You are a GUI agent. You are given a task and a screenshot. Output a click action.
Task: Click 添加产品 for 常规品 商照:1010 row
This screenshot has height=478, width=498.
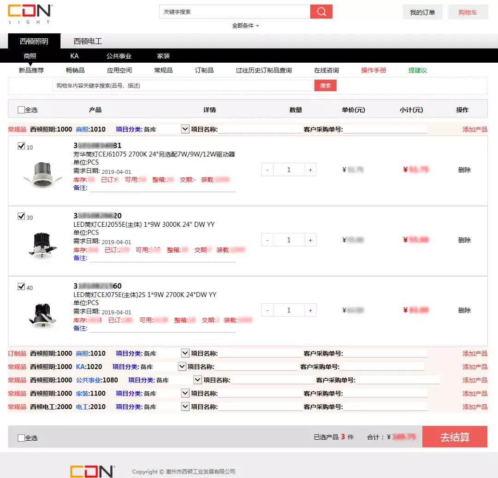(475, 129)
